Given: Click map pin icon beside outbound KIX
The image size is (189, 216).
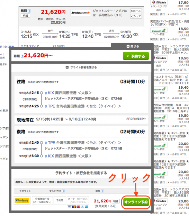Looking at the screenshot, I should point(46,93).
